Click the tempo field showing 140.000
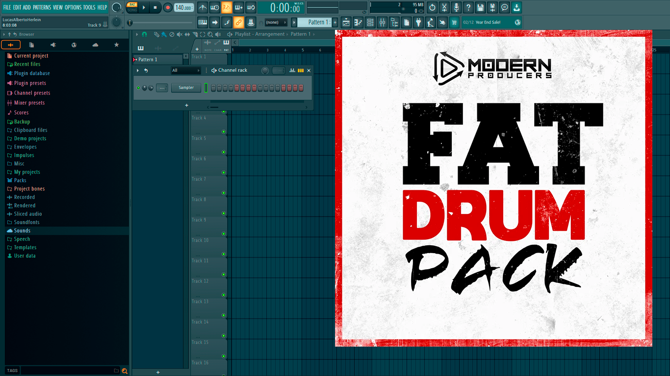 click(184, 7)
